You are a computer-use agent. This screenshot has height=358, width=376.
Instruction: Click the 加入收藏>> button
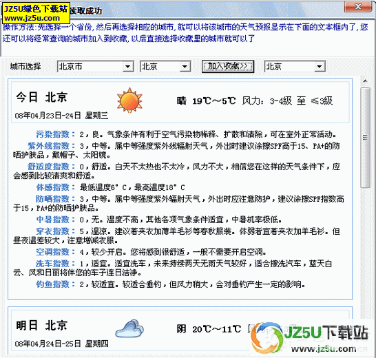tap(228, 66)
